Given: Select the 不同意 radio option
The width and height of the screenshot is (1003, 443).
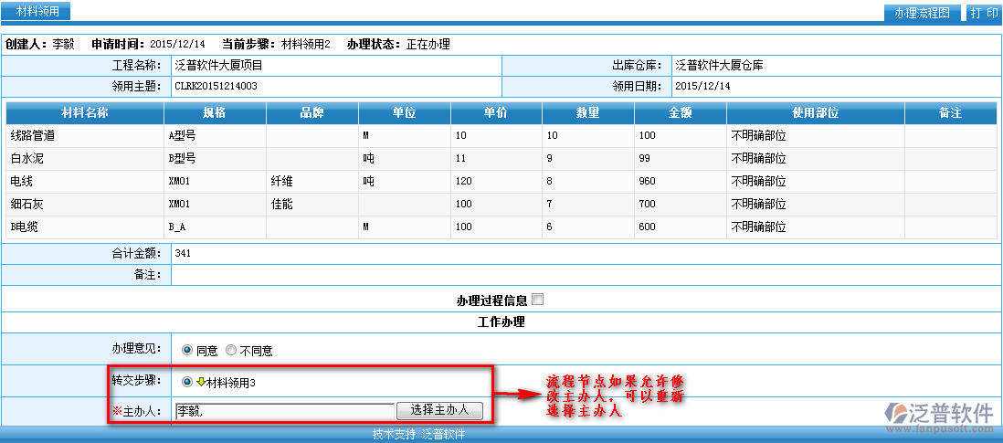Looking at the screenshot, I should 230,350.
